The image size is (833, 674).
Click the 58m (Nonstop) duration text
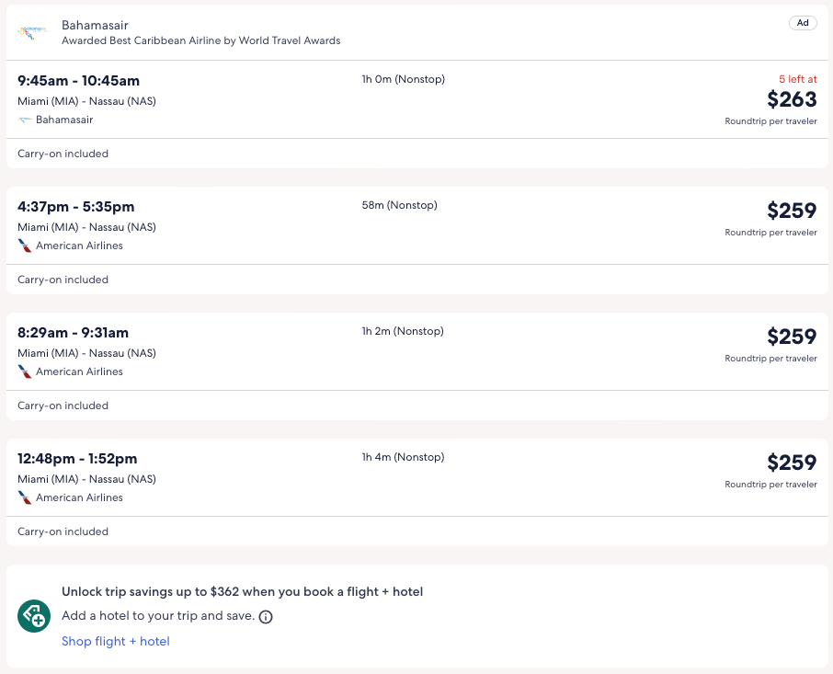400,205
